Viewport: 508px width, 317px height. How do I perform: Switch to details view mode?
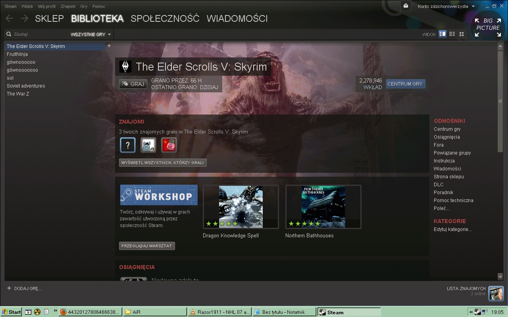click(x=443, y=34)
